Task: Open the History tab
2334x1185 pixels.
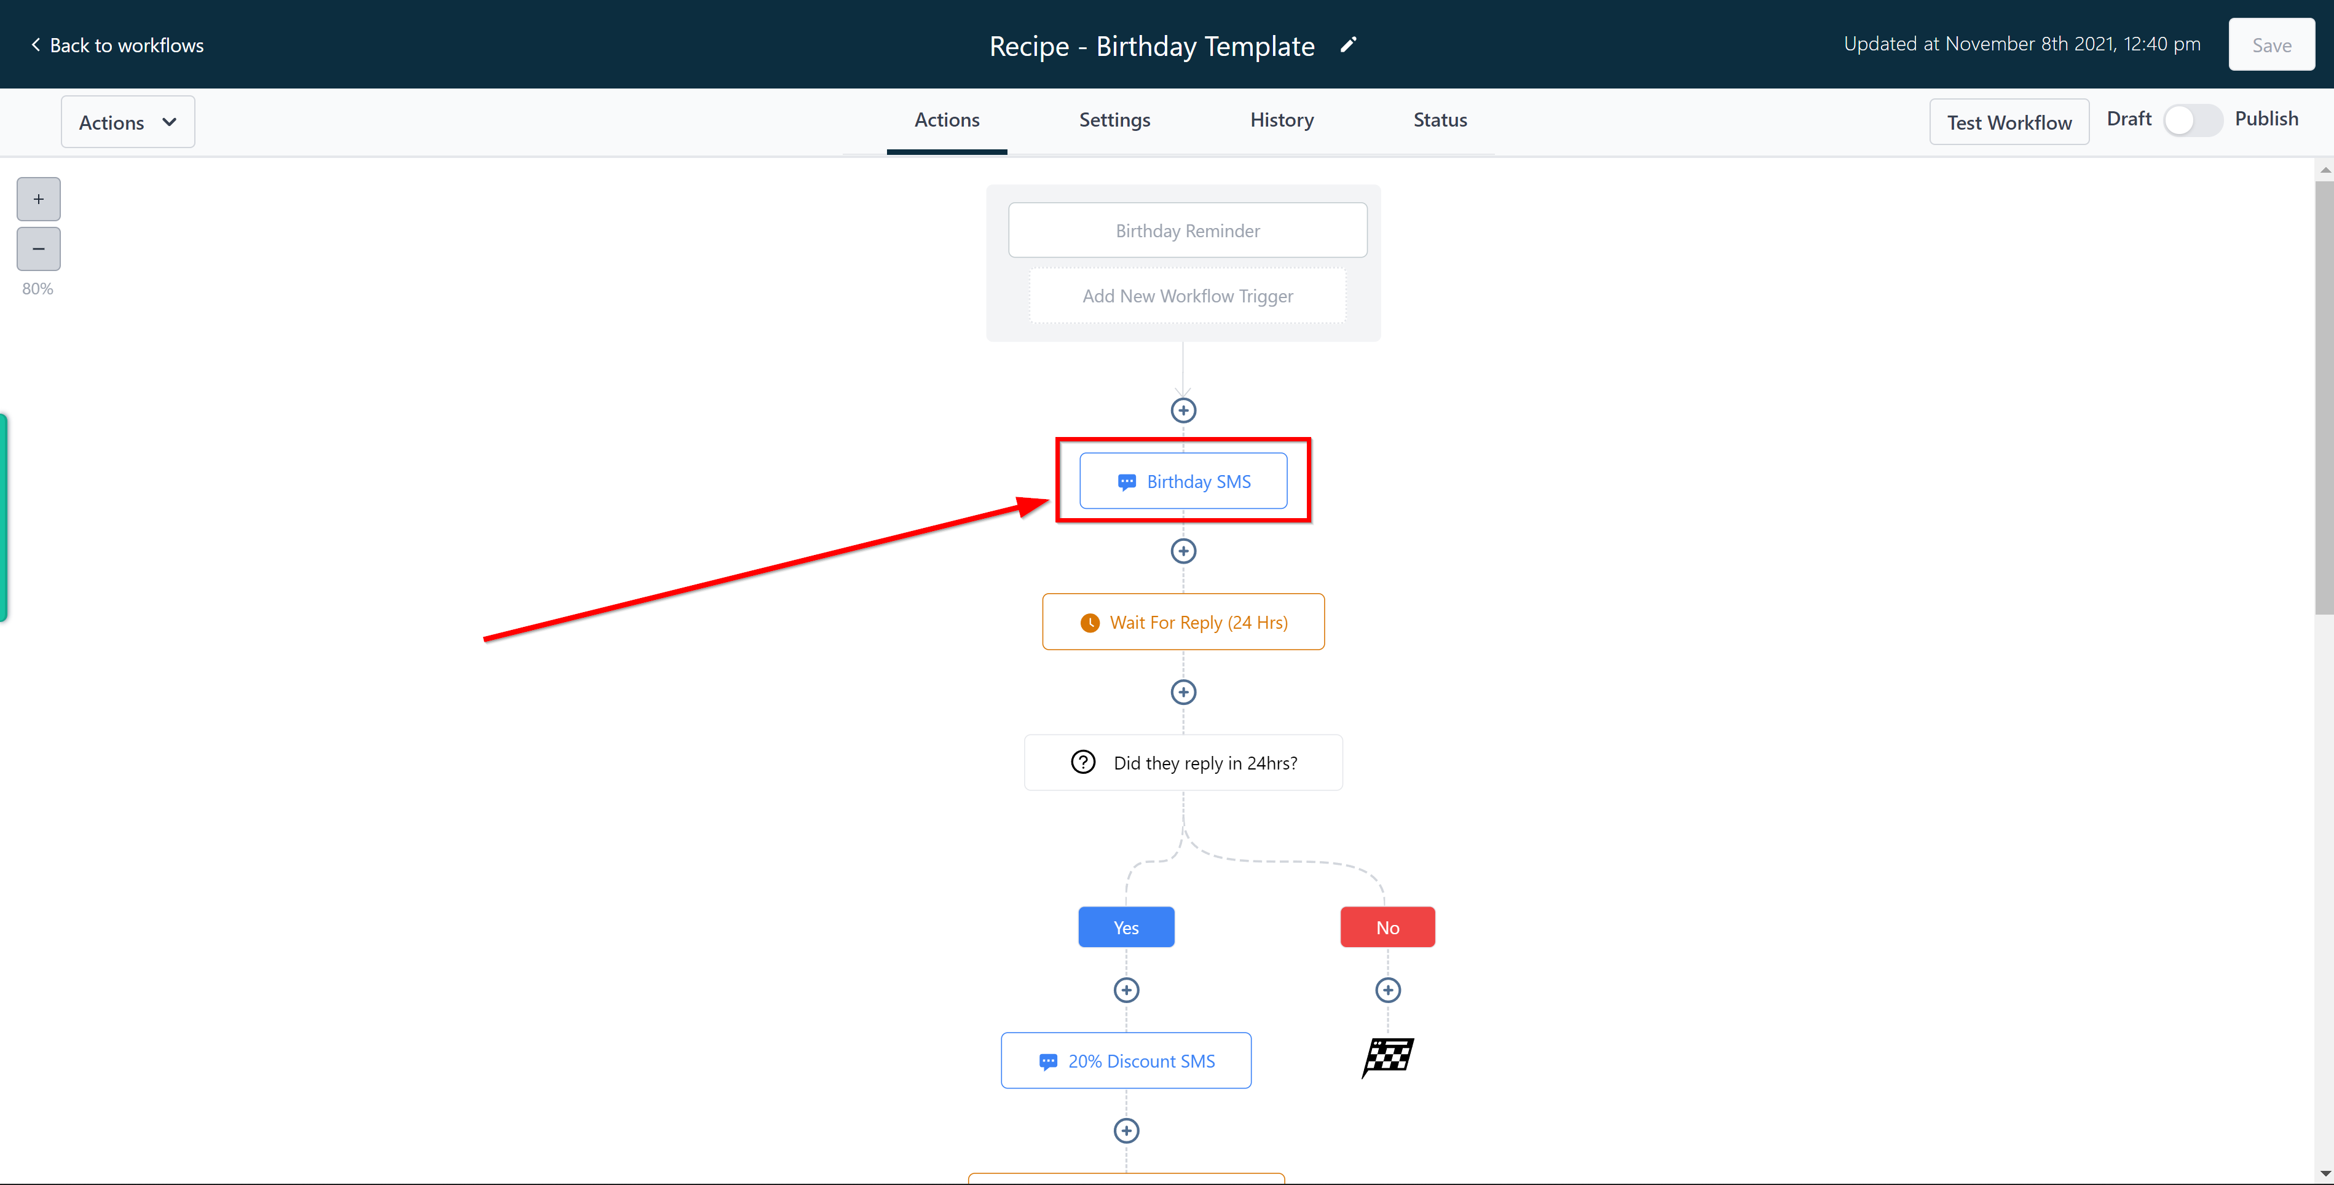Action: click(1281, 120)
